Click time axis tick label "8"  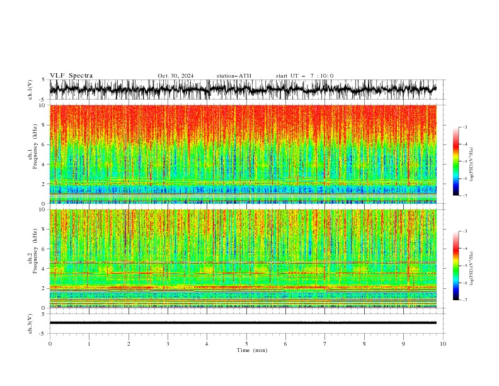coord(364,344)
